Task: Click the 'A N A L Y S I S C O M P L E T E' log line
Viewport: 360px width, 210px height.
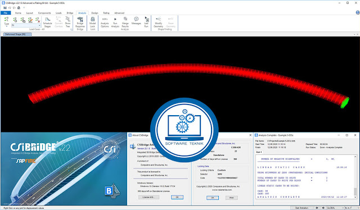Action: tap(278, 197)
